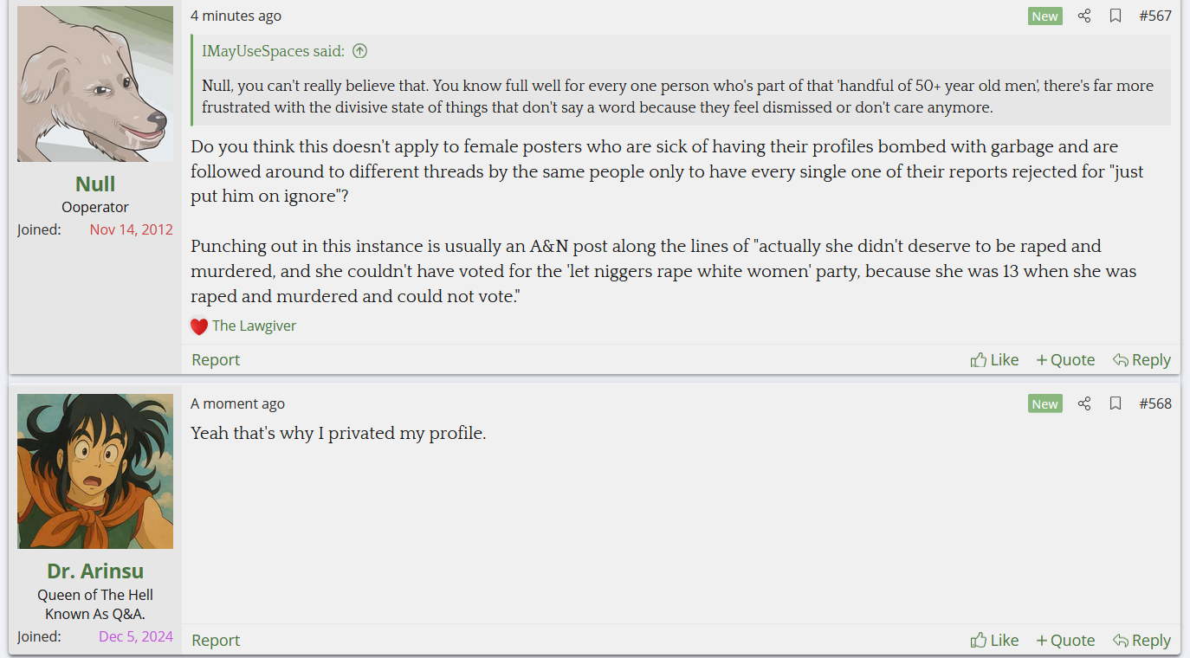Click the heart reaction icon on Null's post

199,326
